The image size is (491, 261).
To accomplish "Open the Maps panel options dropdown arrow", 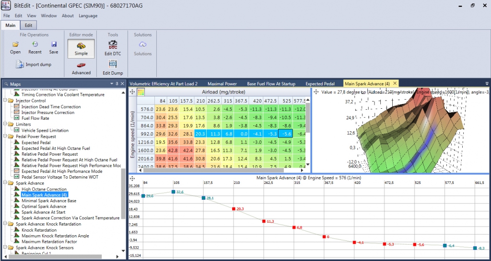I will tap(112, 84).
